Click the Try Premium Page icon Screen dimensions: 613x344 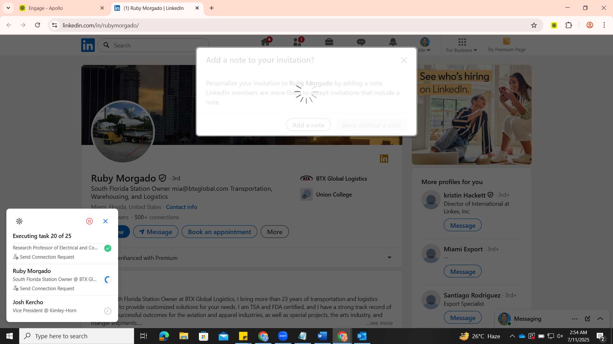[506, 41]
